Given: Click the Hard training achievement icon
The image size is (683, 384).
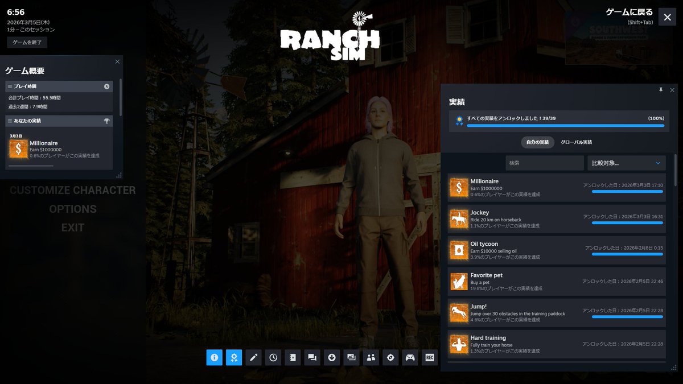Looking at the screenshot, I should (459, 344).
